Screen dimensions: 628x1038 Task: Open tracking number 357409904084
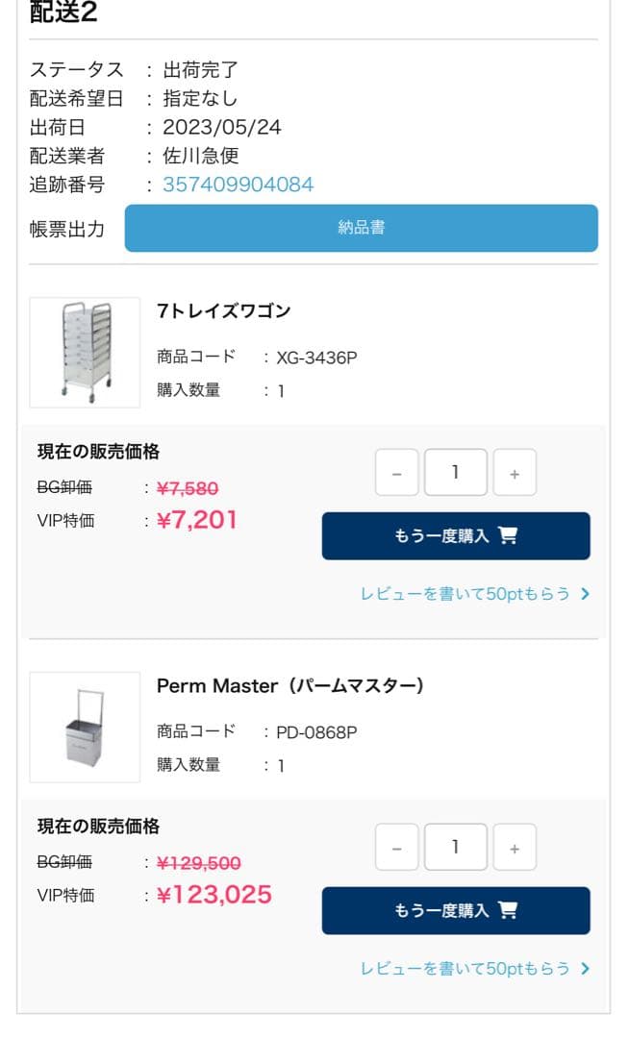(238, 185)
